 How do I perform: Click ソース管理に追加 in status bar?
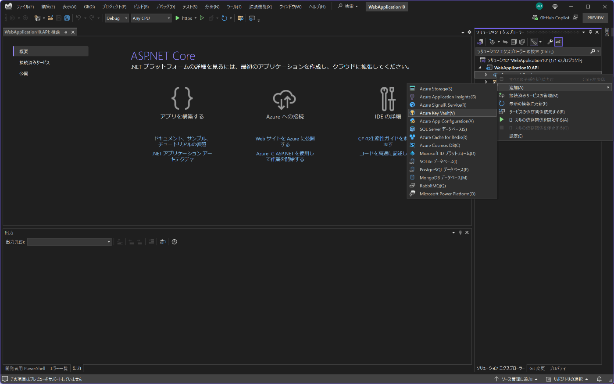click(x=516, y=379)
